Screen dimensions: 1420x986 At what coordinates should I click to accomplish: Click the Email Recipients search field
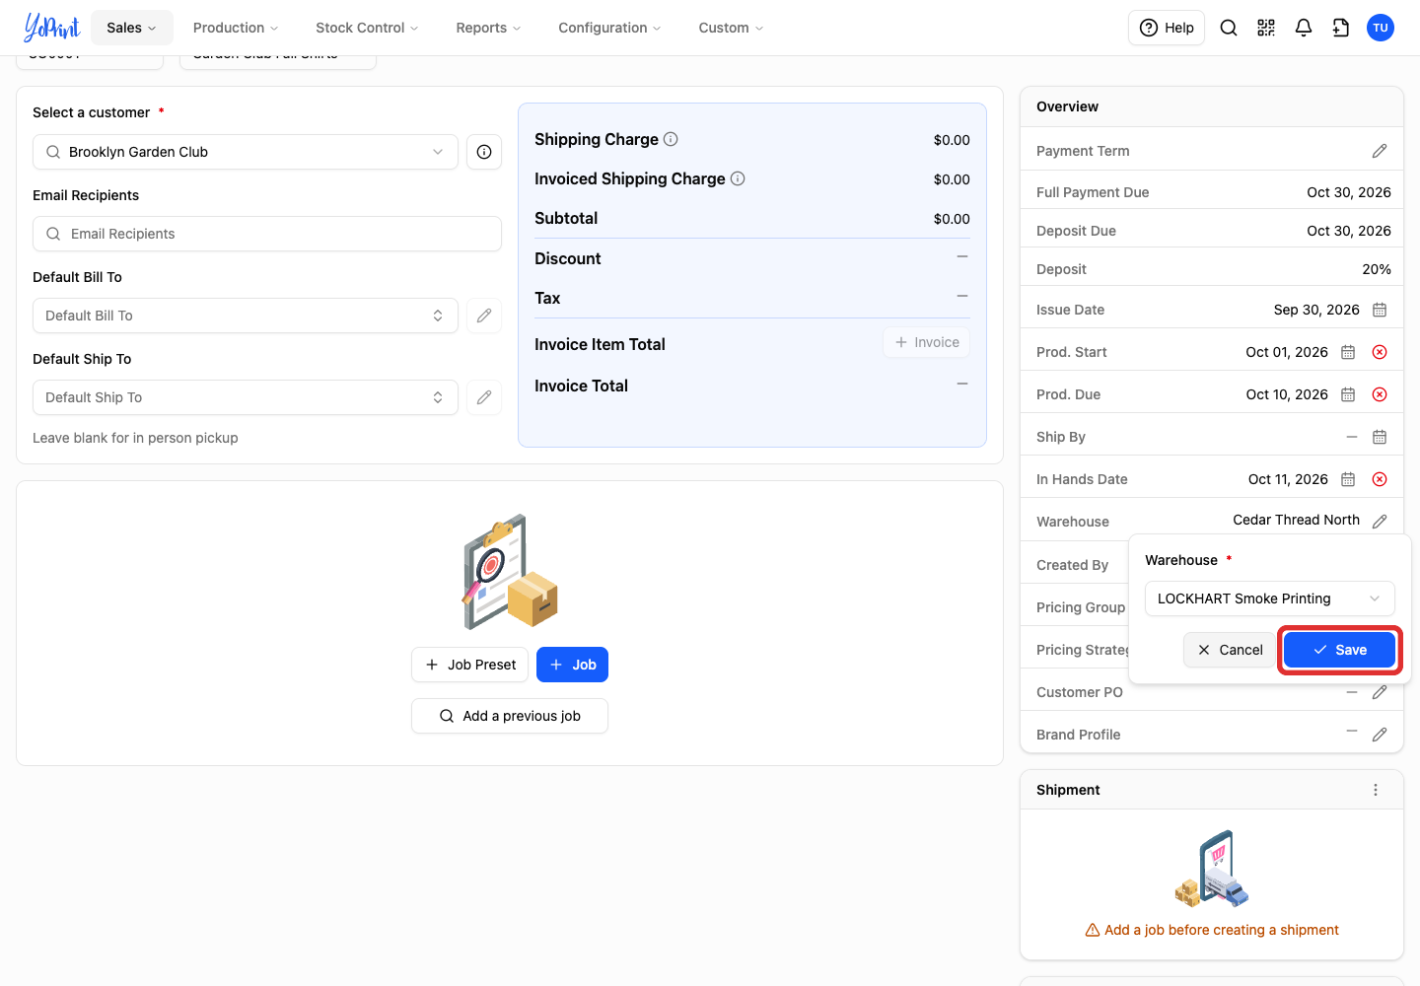[267, 234]
